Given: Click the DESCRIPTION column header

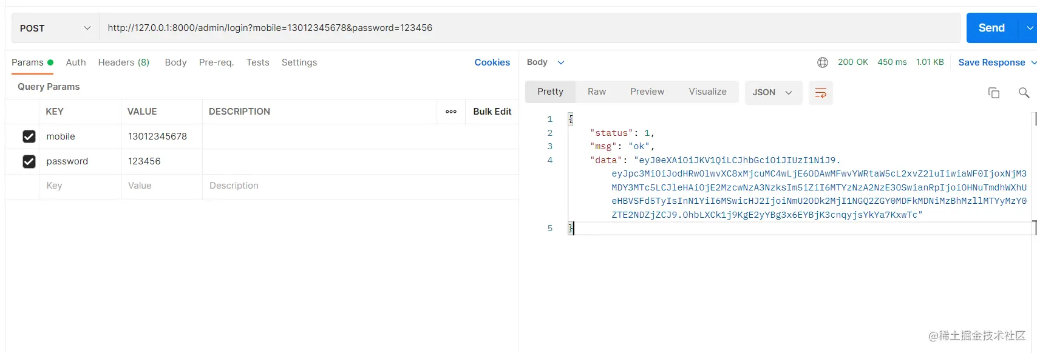Looking at the screenshot, I should pos(239,112).
